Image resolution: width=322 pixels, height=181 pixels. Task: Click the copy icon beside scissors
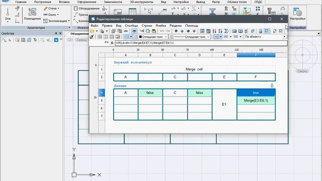pyautogui.click(x=148, y=31)
